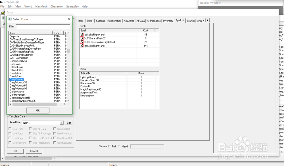The height and width of the screenshot is (166, 284).
Task: Enable Use Factions checkbox
Action: [10, 143]
